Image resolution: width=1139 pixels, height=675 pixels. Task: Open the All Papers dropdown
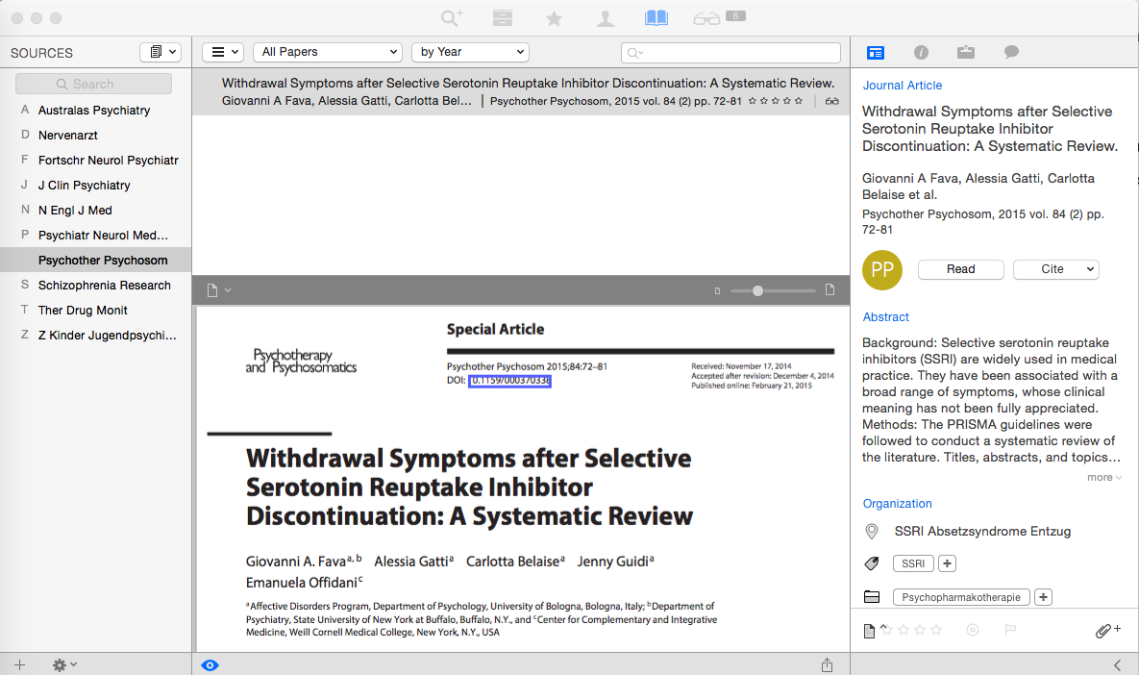tap(328, 52)
